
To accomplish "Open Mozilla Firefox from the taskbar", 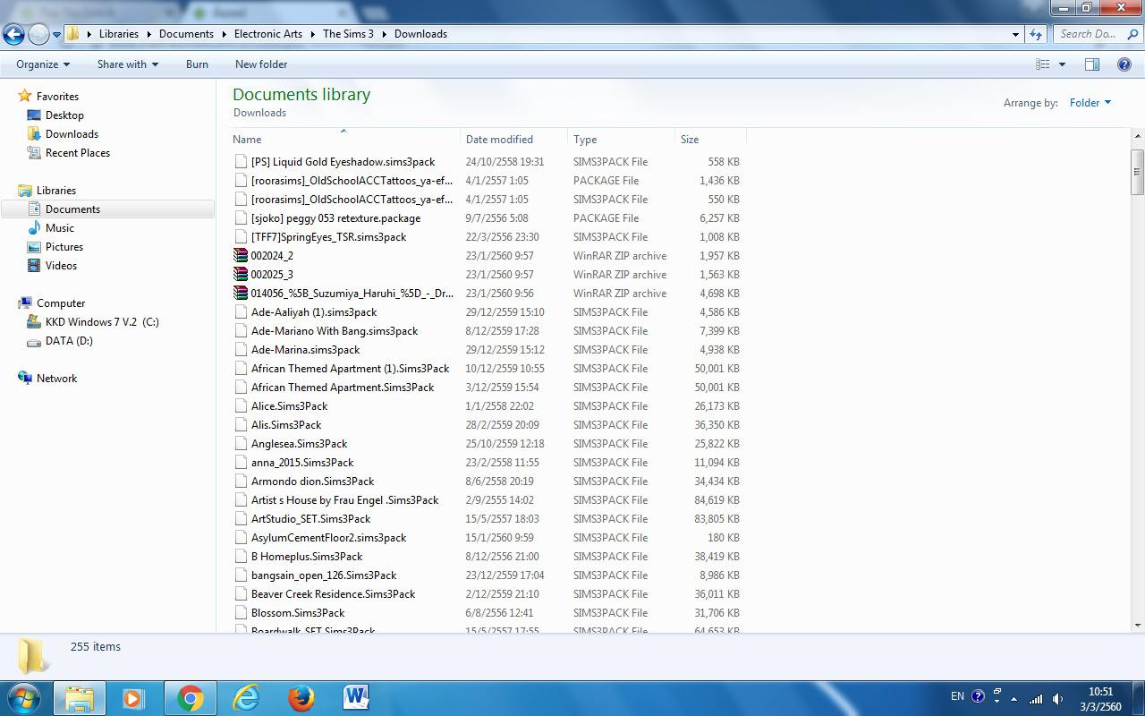I will 301,698.
